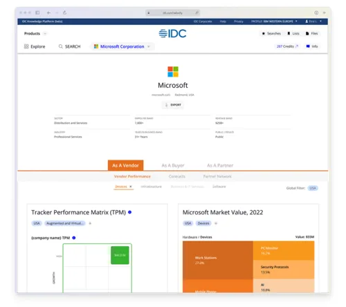Expand the Products dropdown
Image resolution: width=346 pixels, height=307 pixels.
35,34
